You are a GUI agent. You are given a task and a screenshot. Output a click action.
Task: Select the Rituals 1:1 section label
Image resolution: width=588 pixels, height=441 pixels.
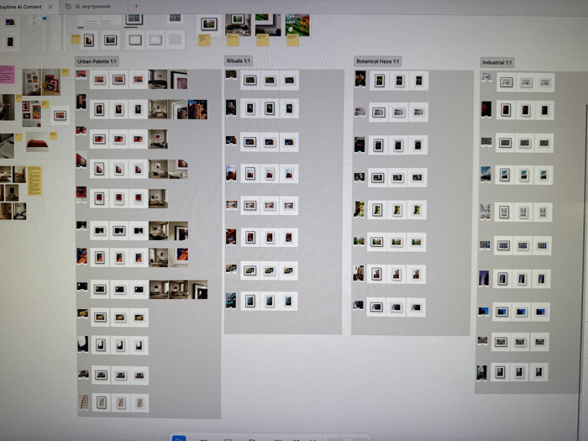[238, 60]
